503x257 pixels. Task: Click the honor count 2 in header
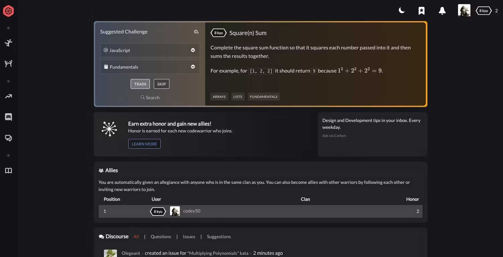pyautogui.click(x=497, y=11)
